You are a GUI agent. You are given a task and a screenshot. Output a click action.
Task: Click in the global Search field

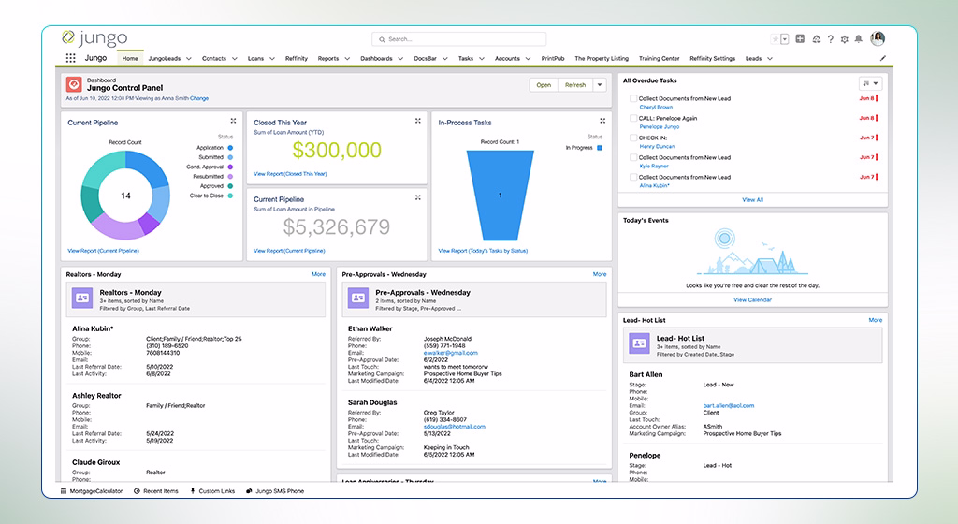point(458,39)
